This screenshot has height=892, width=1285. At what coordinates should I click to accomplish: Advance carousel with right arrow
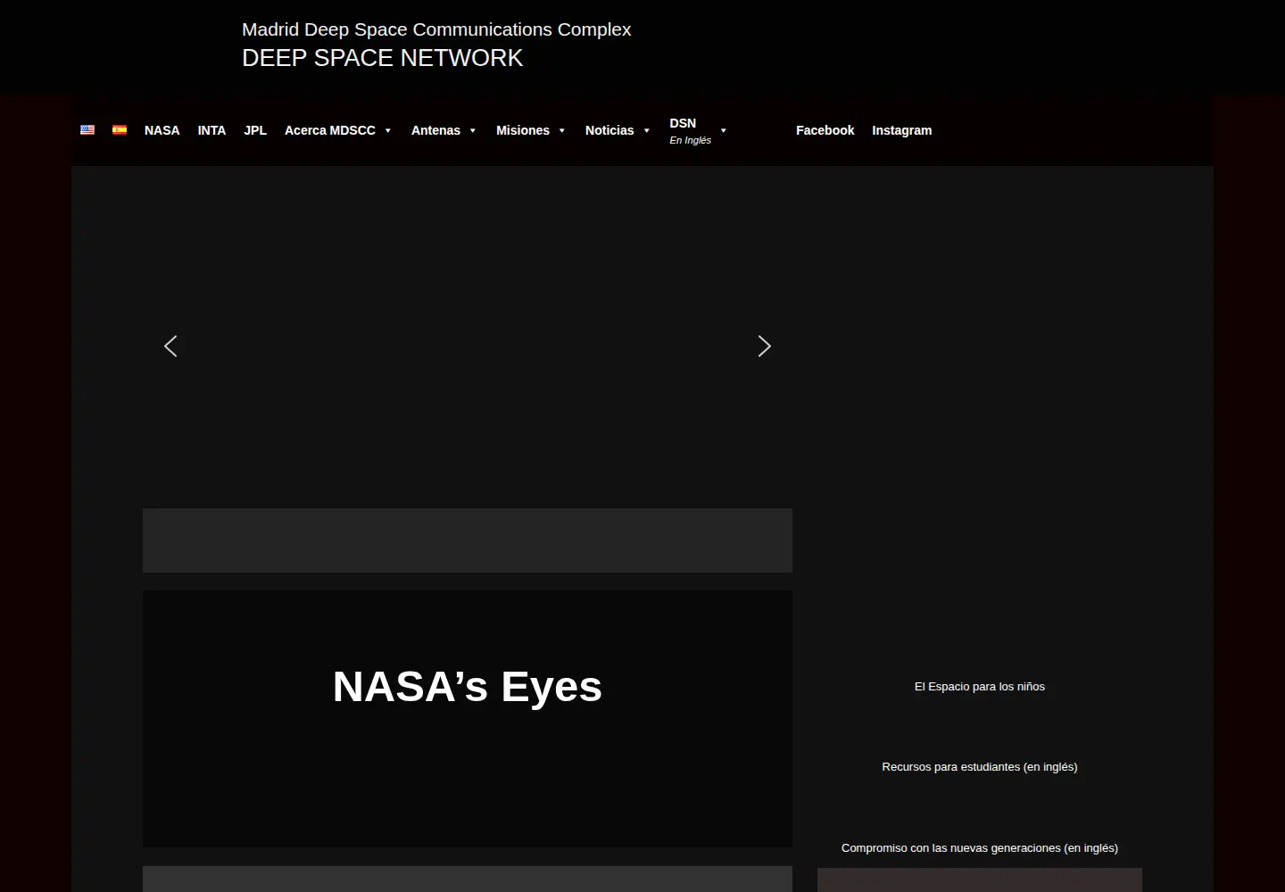(764, 346)
